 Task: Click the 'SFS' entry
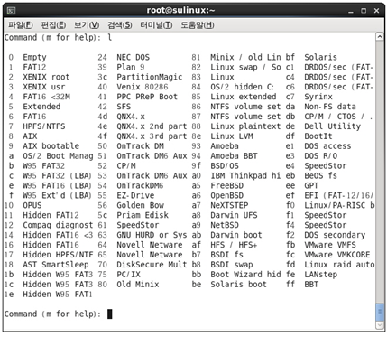tap(124, 107)
